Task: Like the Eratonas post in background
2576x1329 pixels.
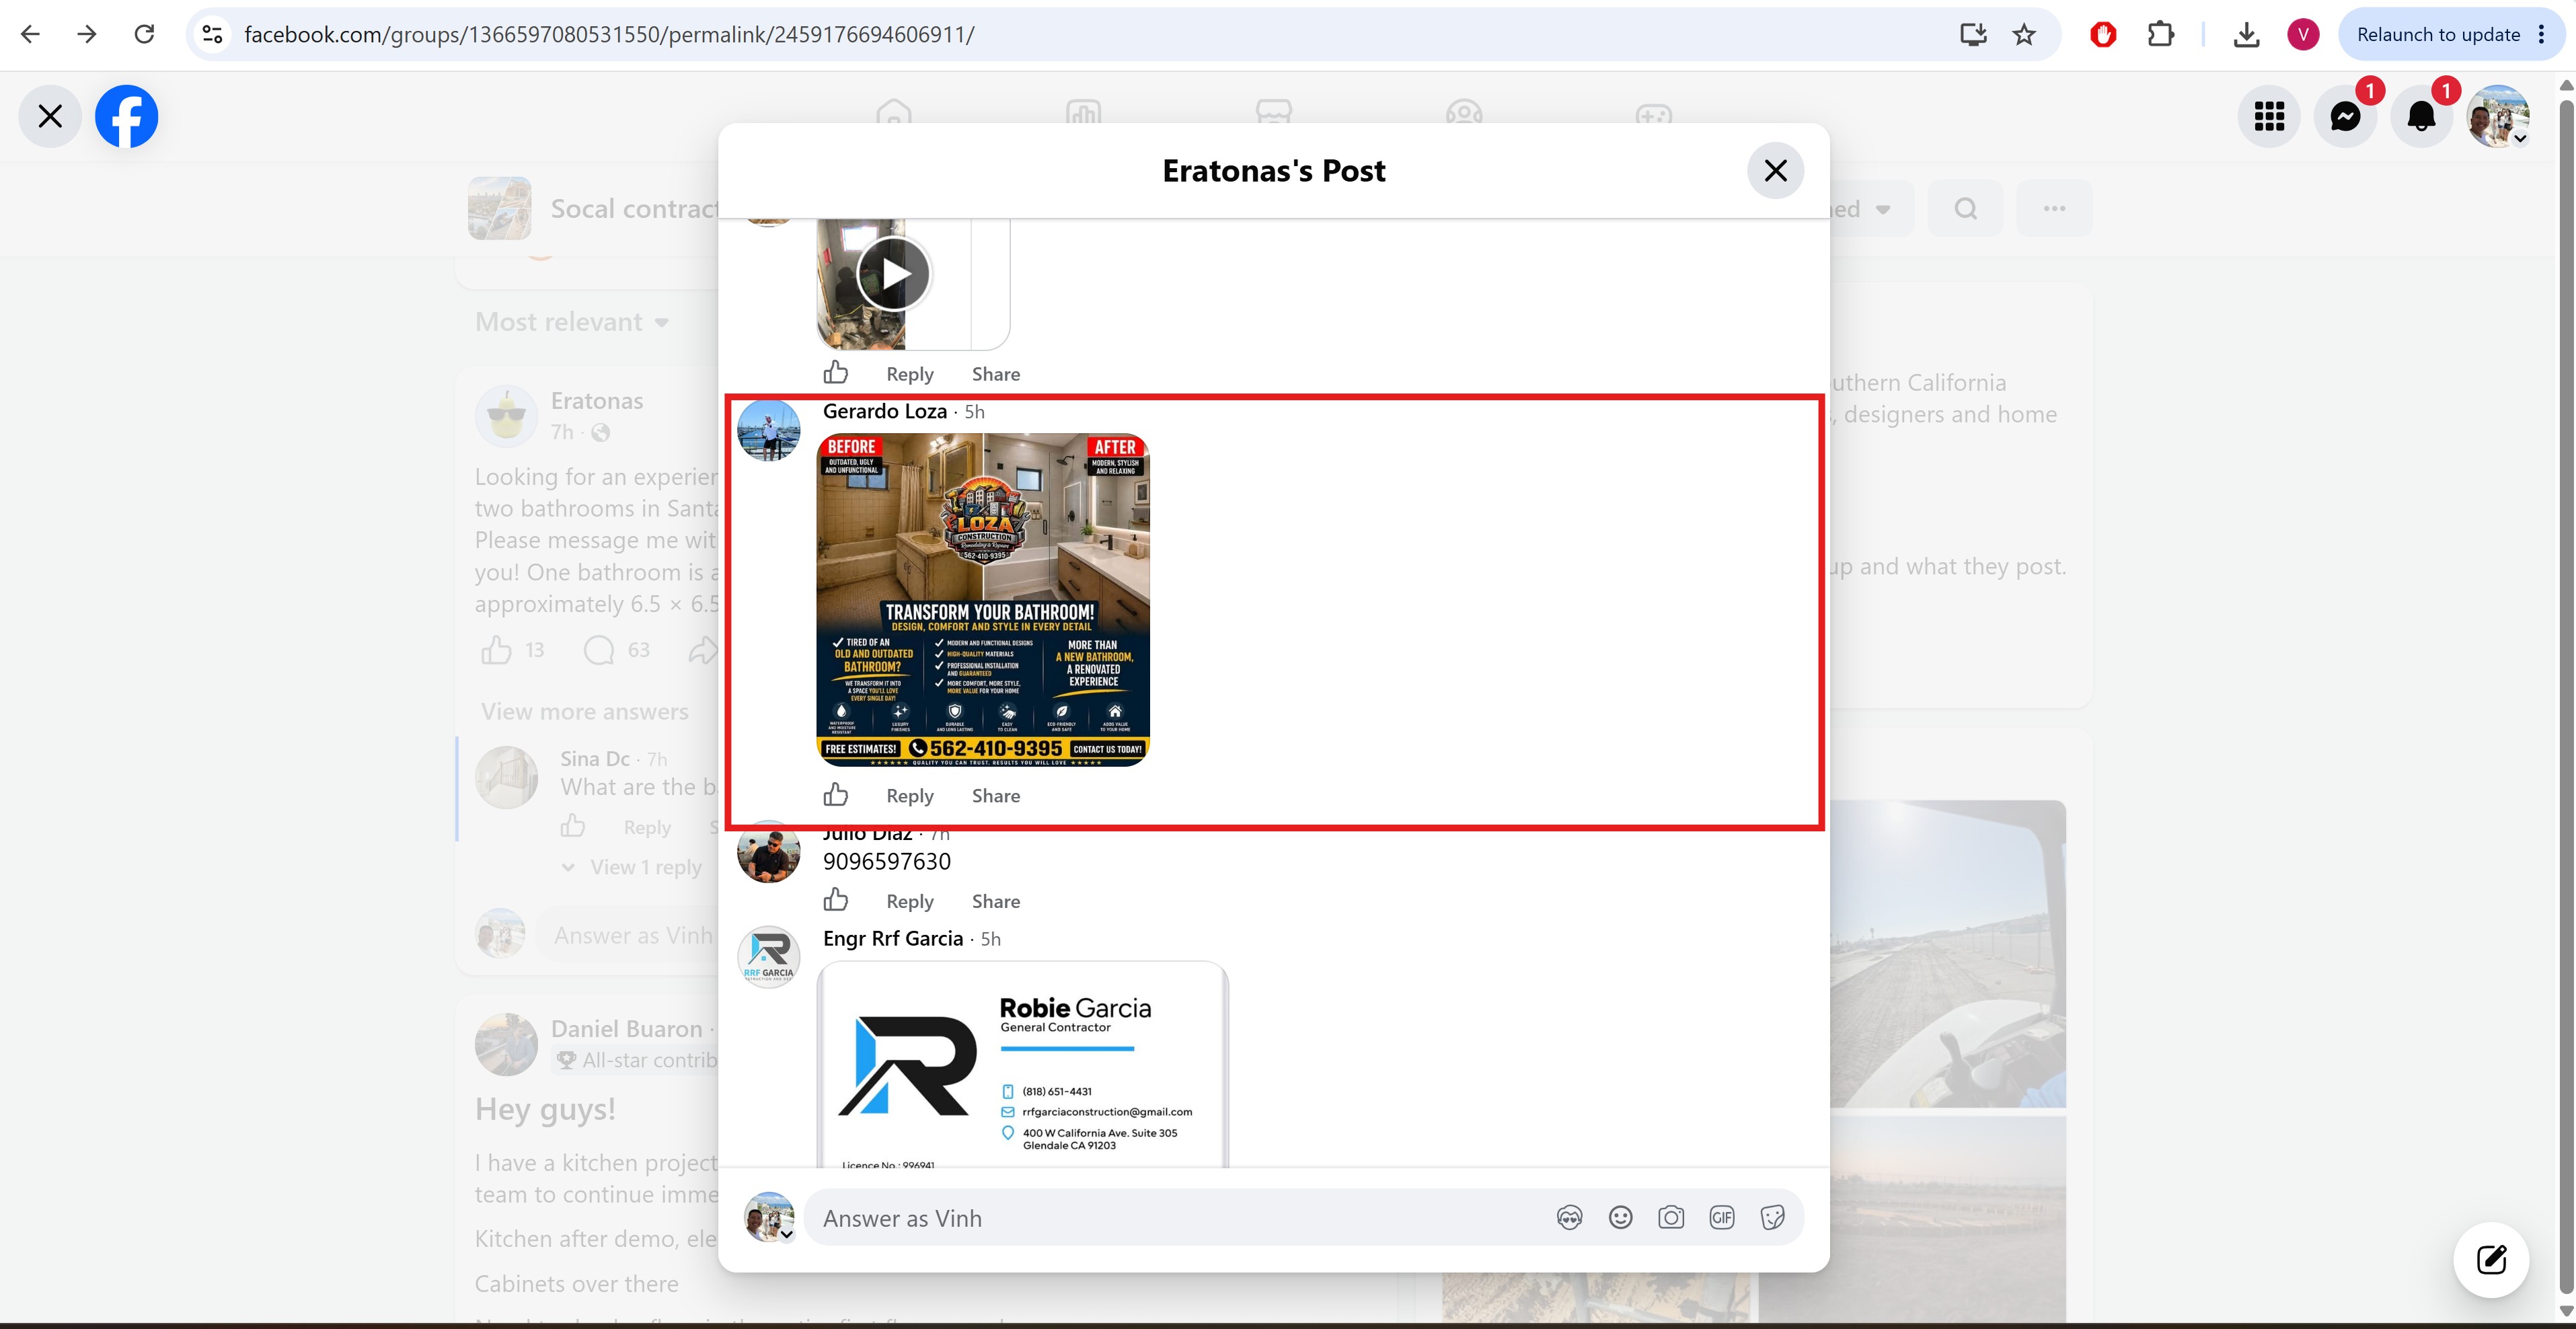Action: pyautogui.click(x=497, y=650)
